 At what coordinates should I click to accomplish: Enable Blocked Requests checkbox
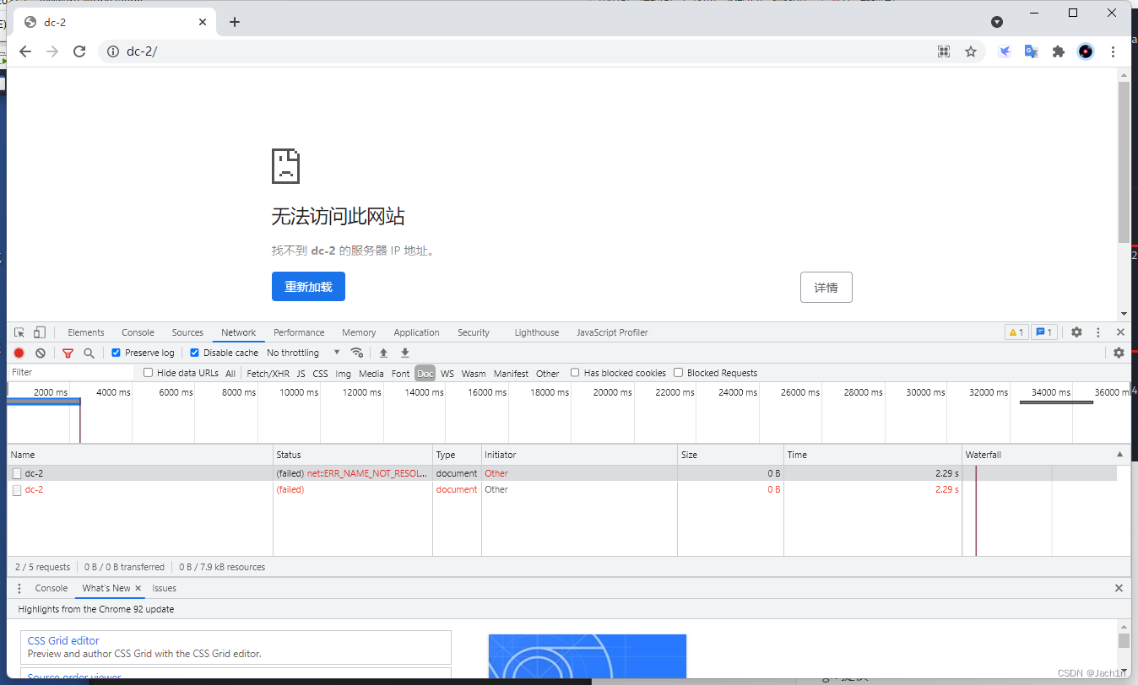tap(678, 373)
